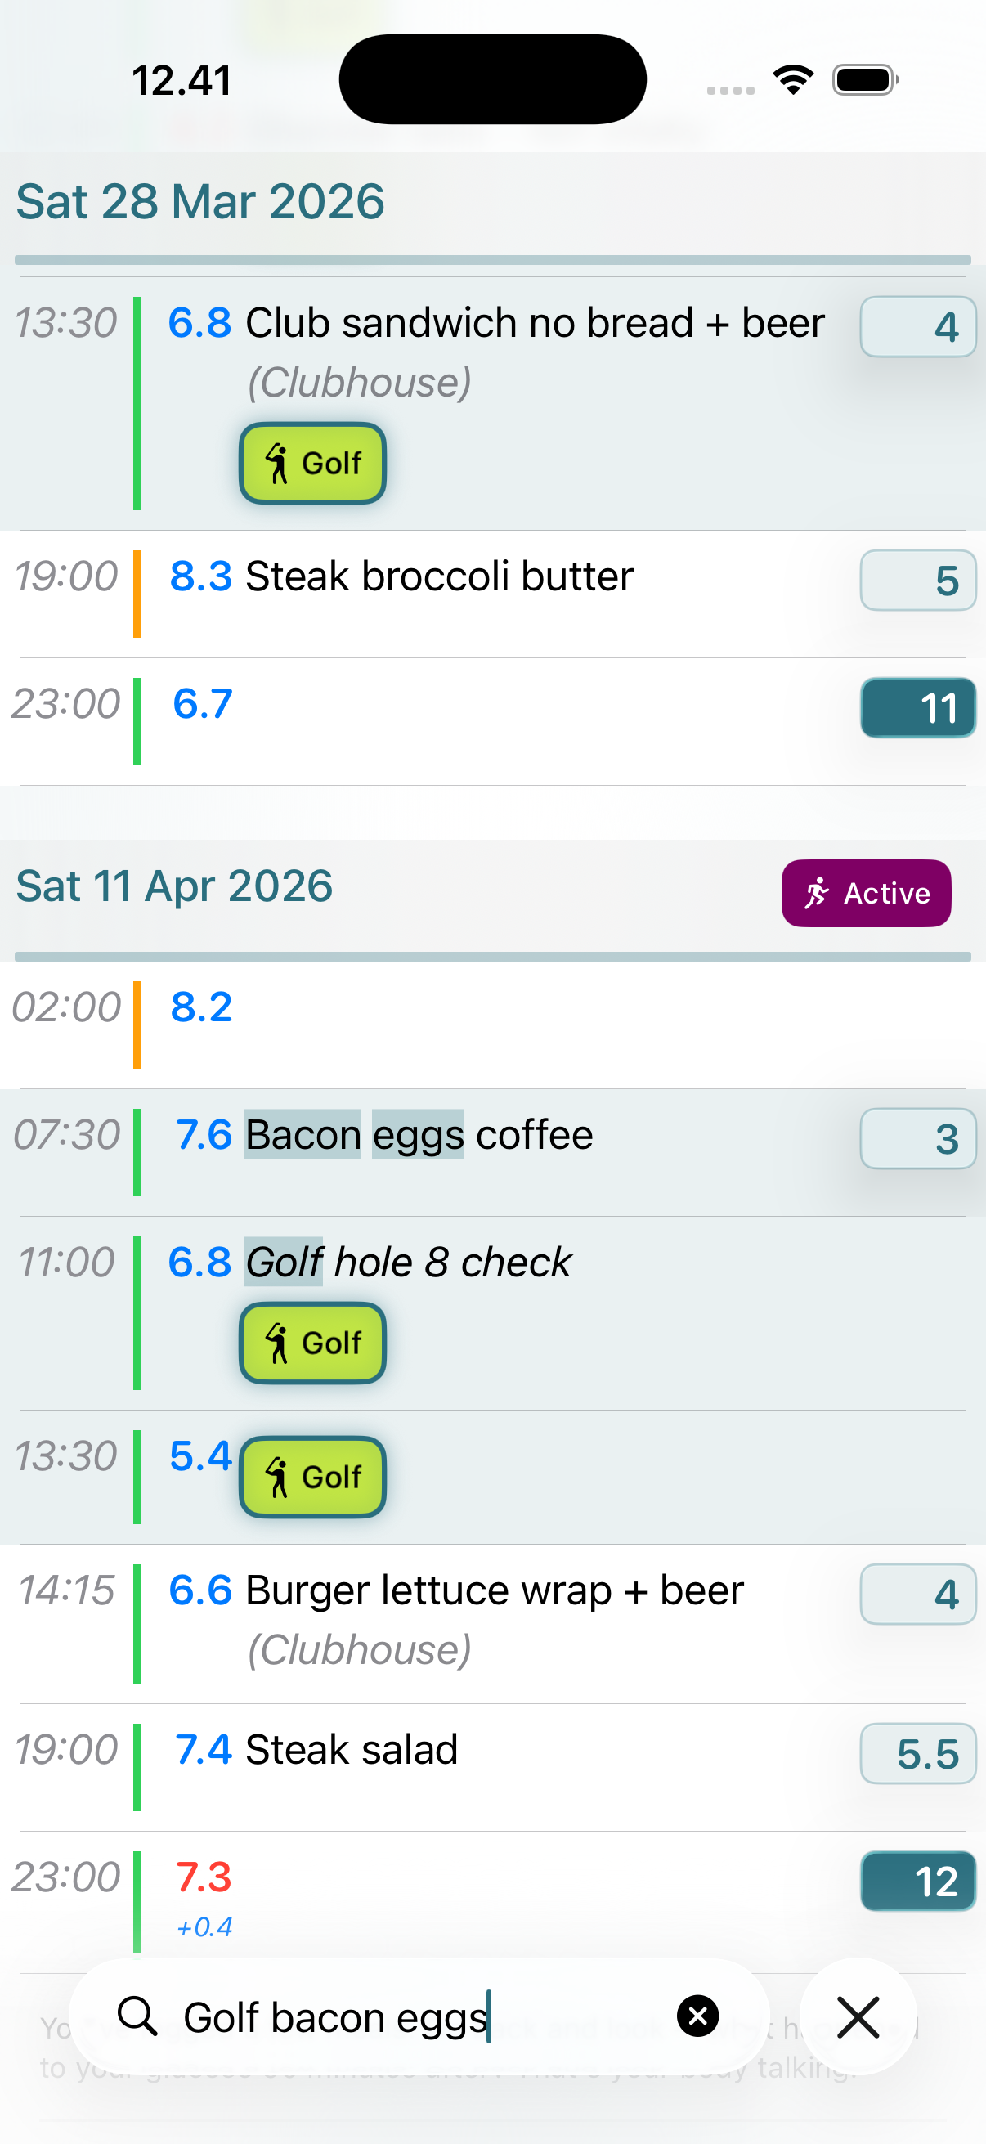The image size is (986, 2144).
Task: Place cursor in the search input field
Action: 374,2016
